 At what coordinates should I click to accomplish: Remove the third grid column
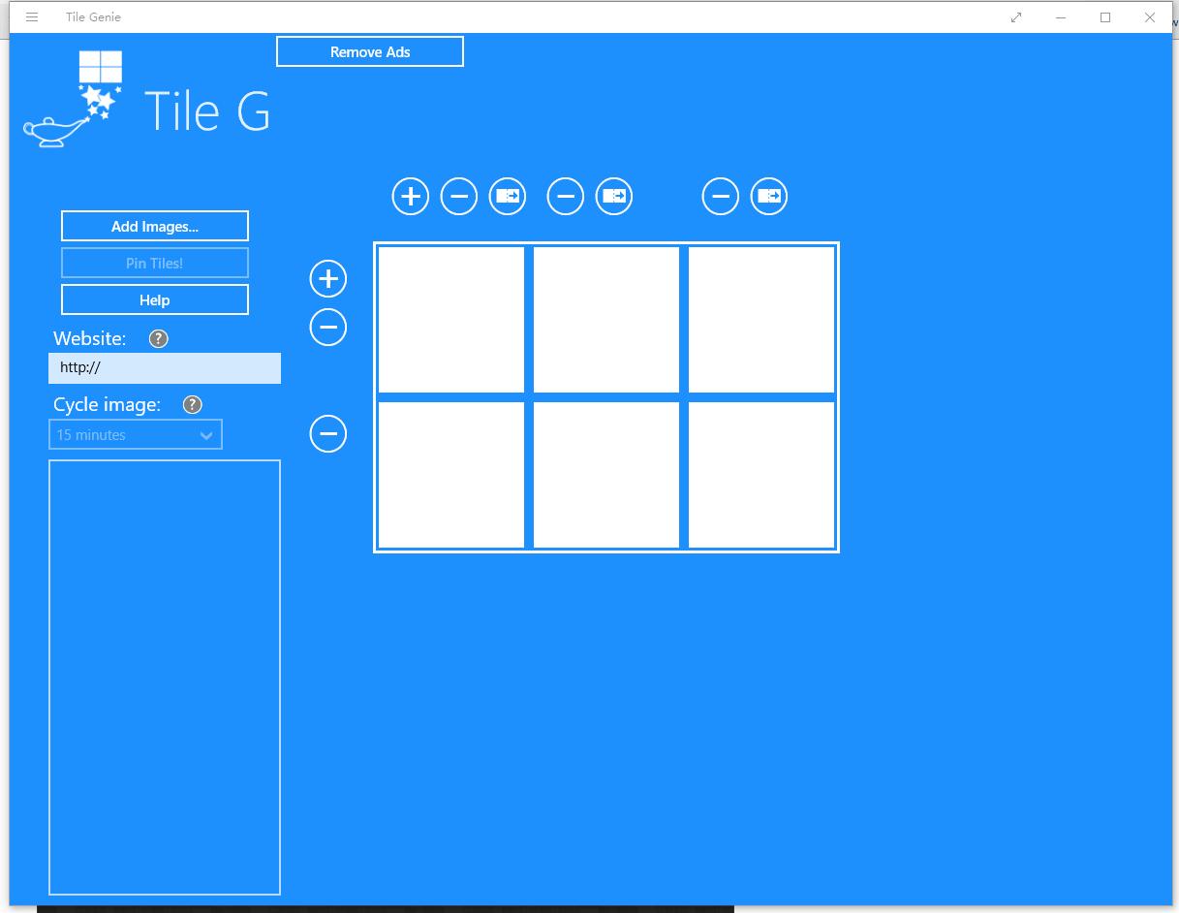[x=720, y=196]
